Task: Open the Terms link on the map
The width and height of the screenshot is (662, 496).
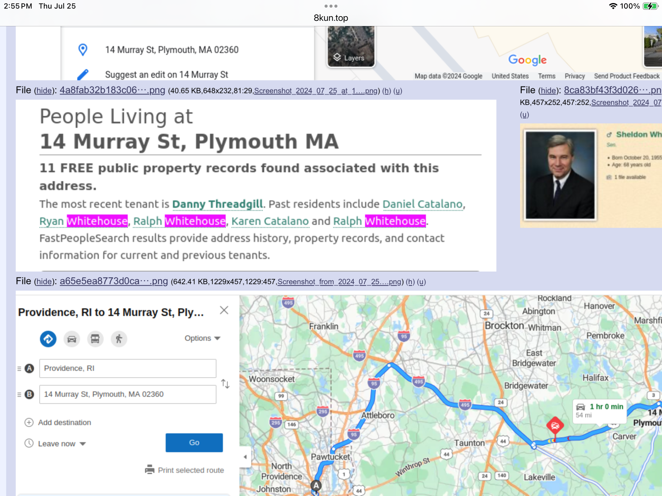Action: pos(546,76)
